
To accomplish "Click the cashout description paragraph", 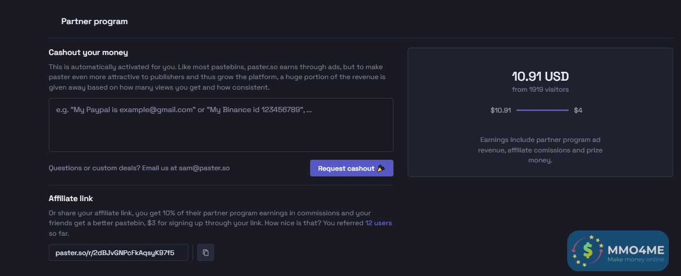I will point(217,77).
